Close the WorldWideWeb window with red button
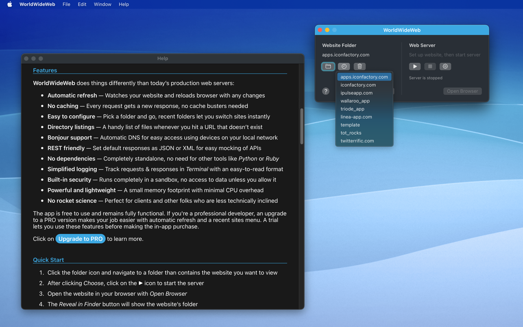 [x=320, y=30]
